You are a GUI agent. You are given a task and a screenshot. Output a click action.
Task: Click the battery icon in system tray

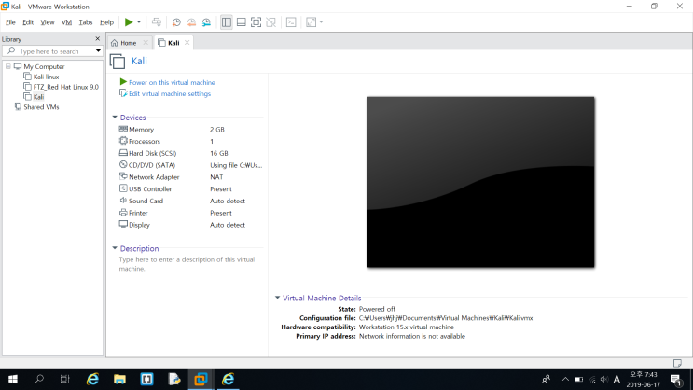click(578, 379)
